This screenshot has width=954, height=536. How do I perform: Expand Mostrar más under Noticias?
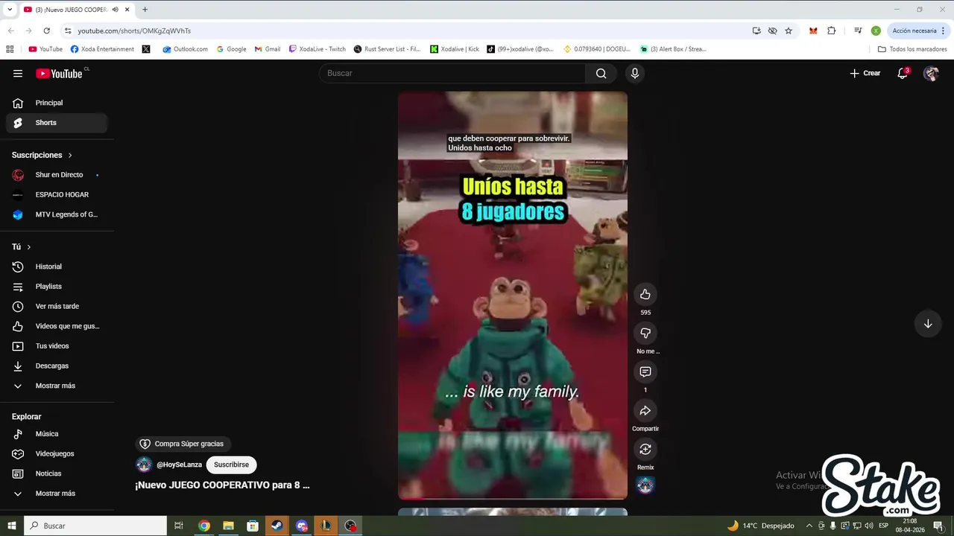click(x=57, y=494)
